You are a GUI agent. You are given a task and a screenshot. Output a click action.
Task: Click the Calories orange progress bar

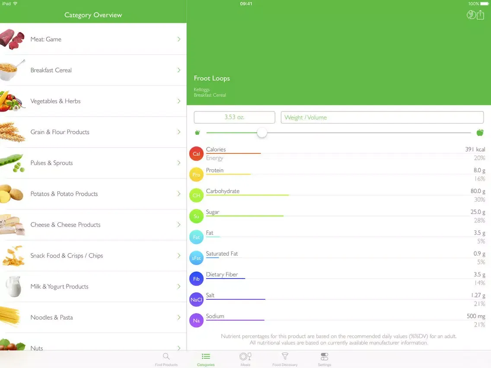click(233, 153)
